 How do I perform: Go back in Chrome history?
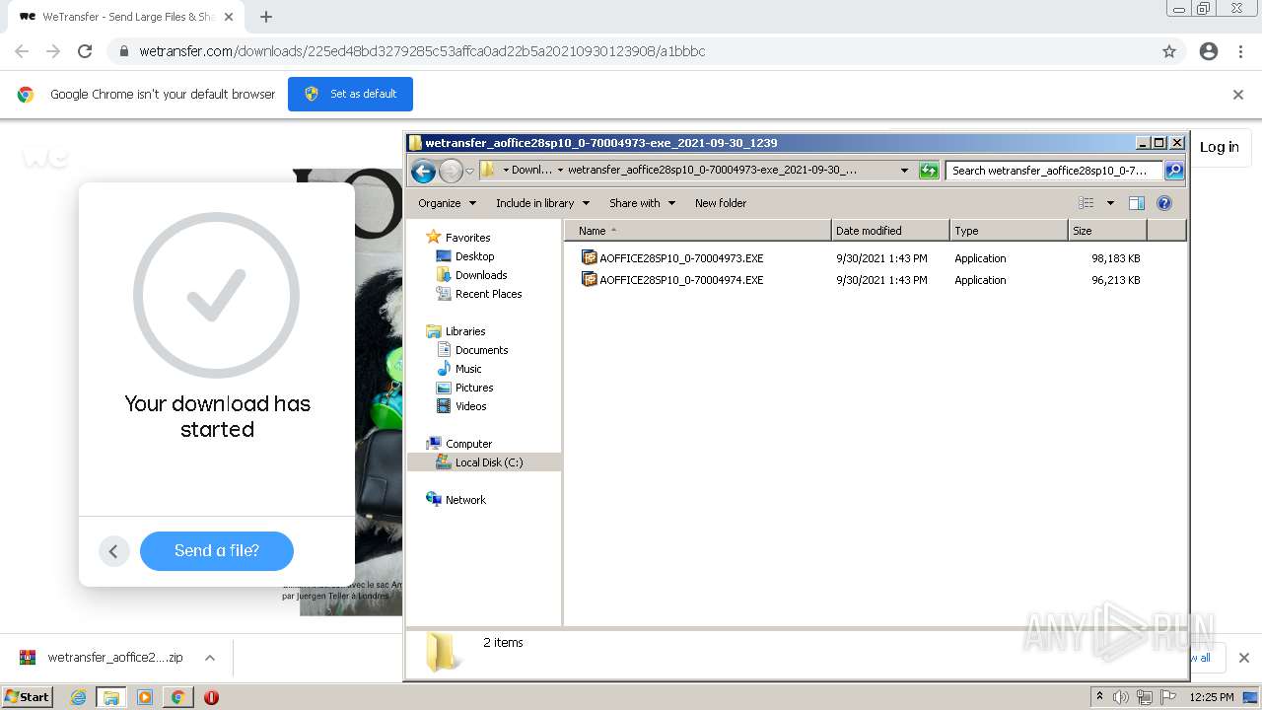(x=22, y=51)
